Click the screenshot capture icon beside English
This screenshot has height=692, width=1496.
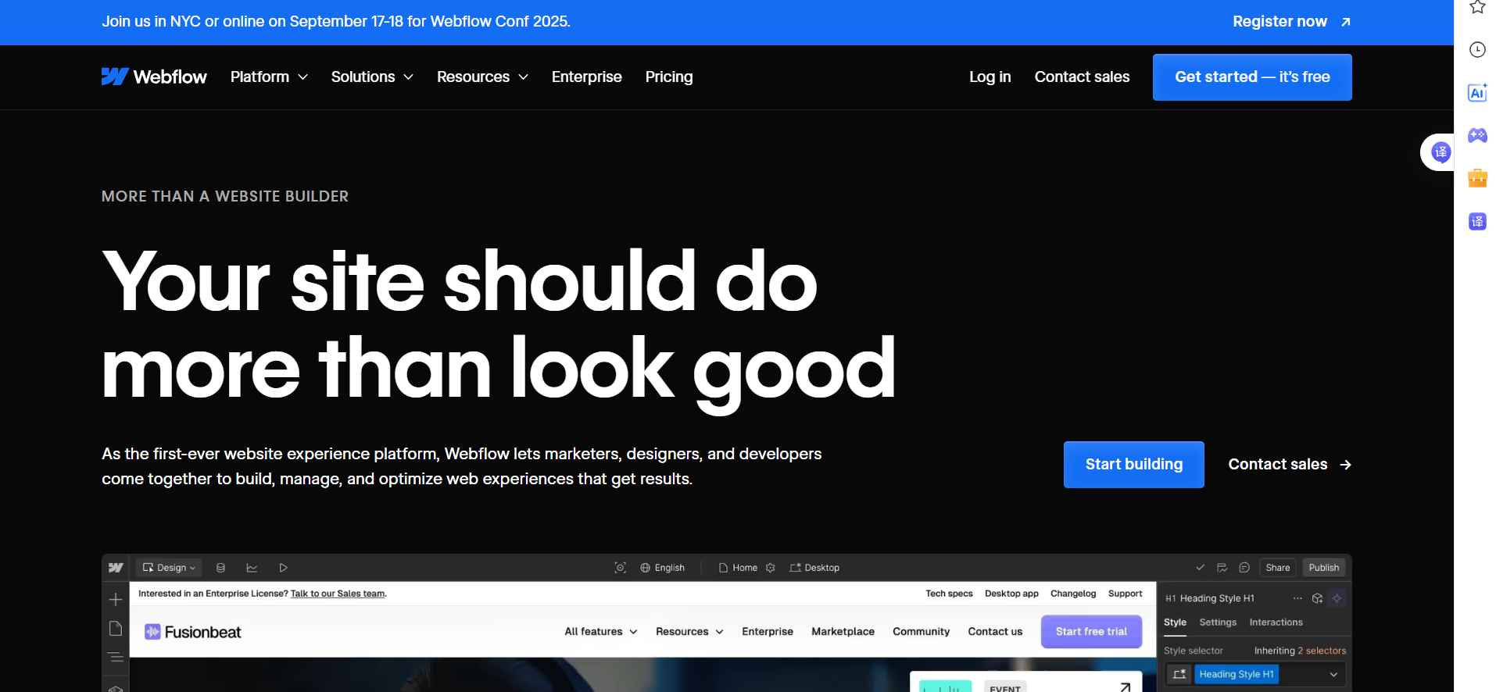click(621, 568)
